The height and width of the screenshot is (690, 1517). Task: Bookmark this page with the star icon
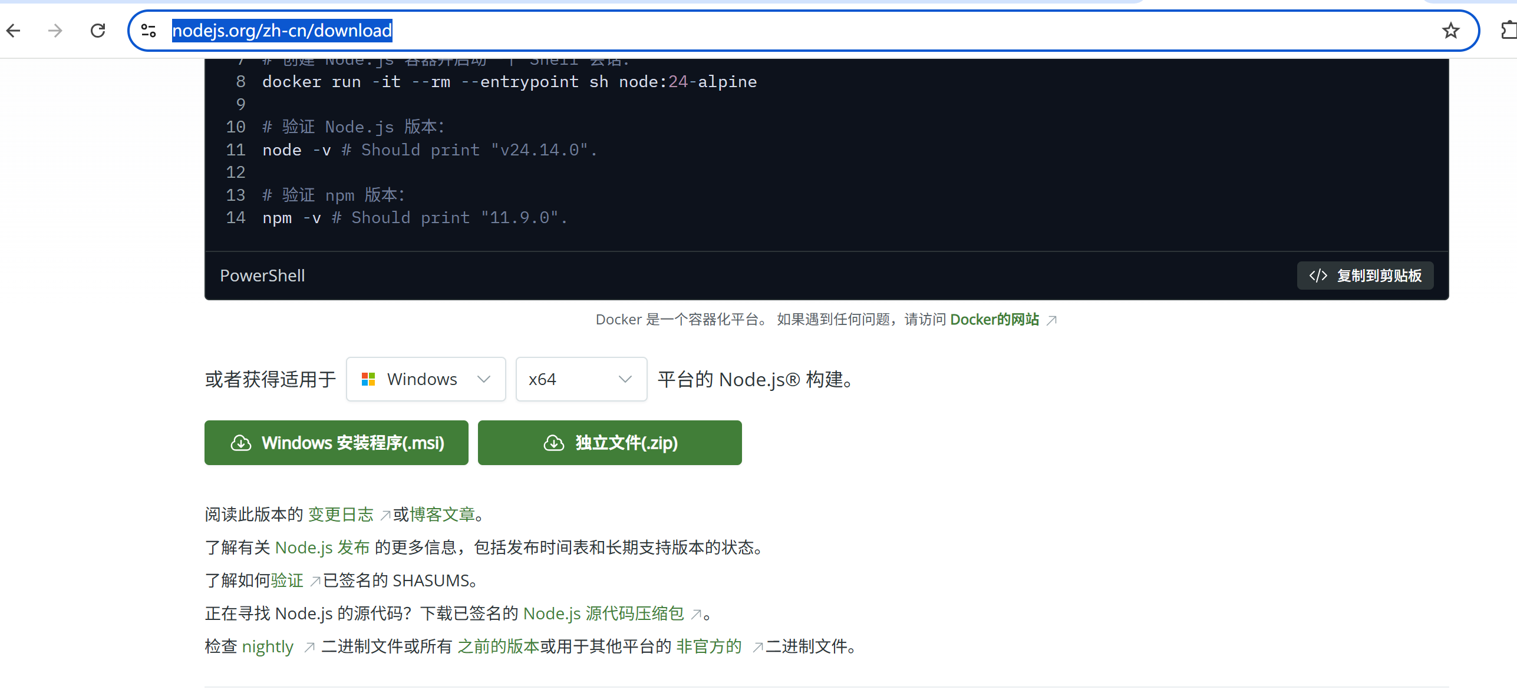(1450, 30)
